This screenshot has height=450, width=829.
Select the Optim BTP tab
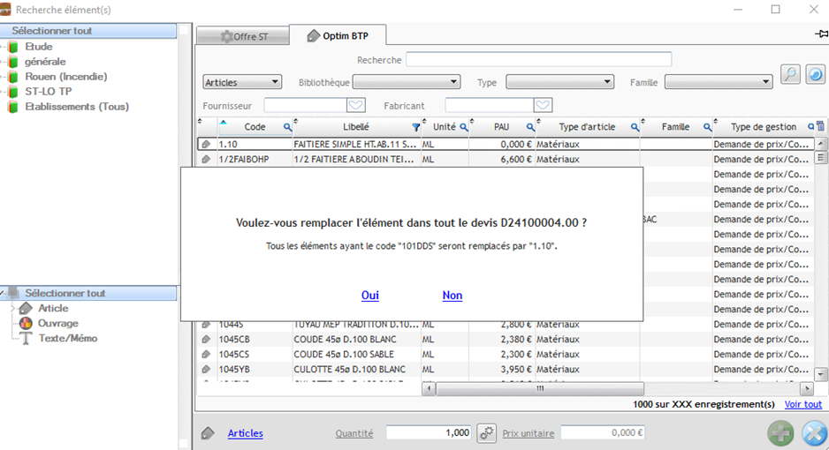pyautogui.click(x=338, y=36)
